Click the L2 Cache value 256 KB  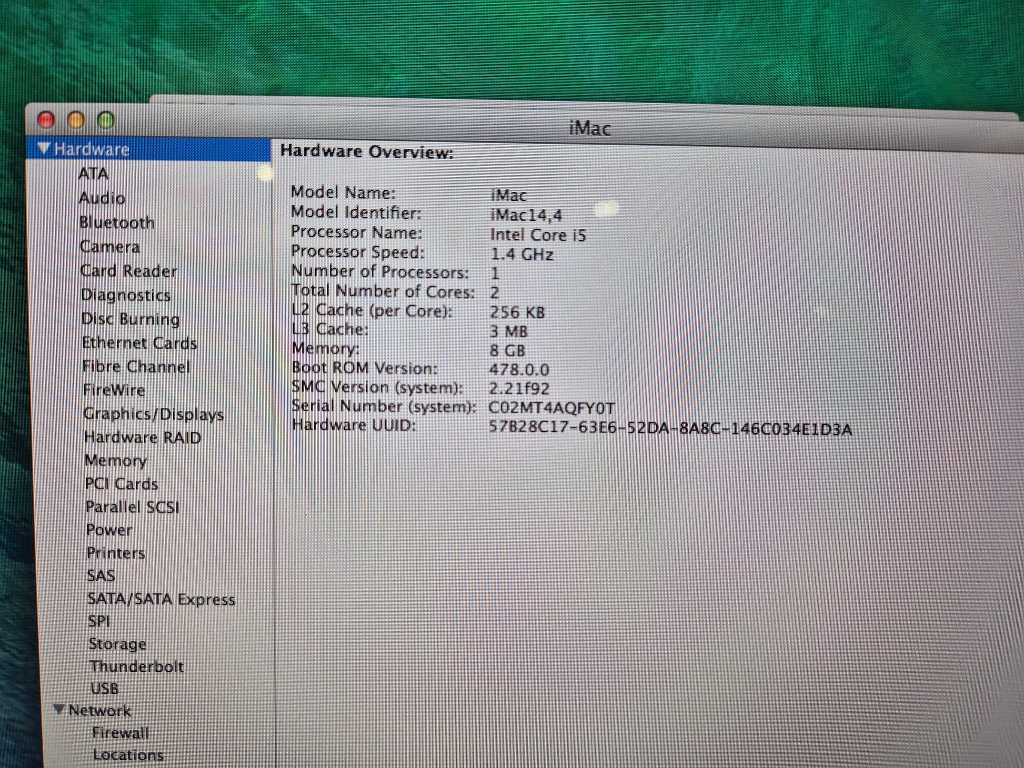coord(517,312)
